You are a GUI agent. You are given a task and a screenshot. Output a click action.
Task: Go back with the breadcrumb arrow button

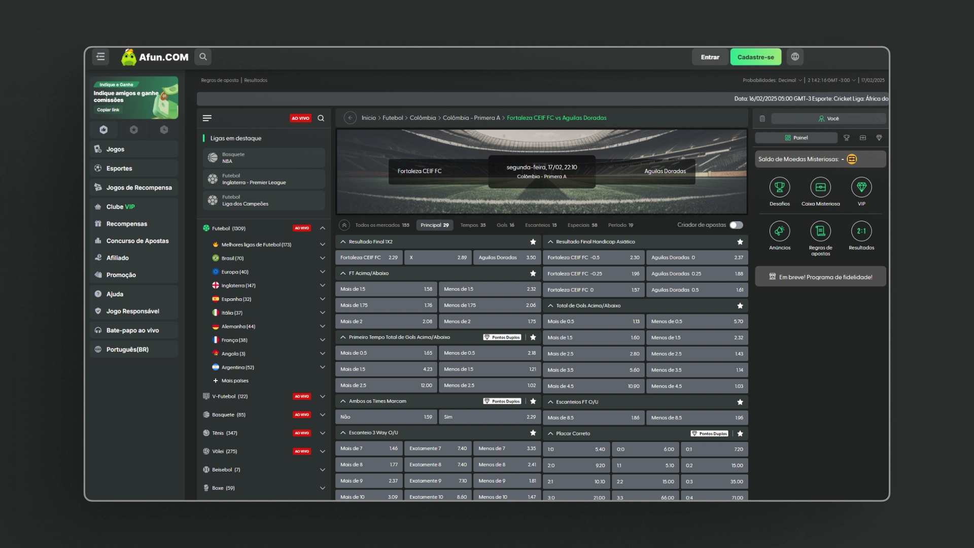350,118
